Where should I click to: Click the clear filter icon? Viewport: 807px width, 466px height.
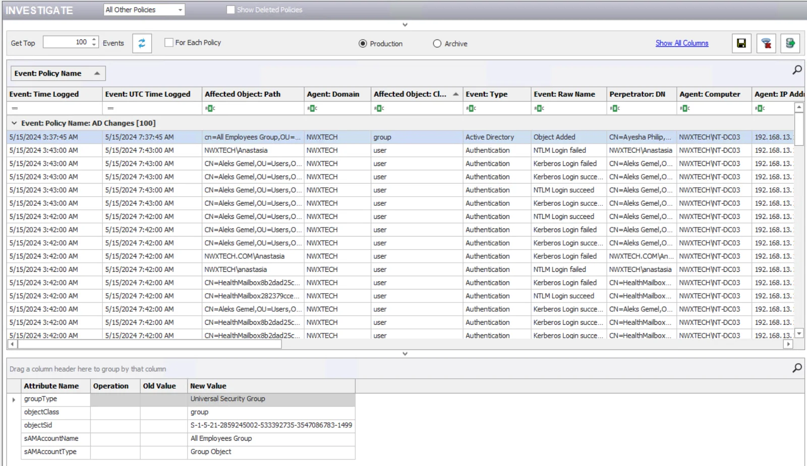[766, 43]
